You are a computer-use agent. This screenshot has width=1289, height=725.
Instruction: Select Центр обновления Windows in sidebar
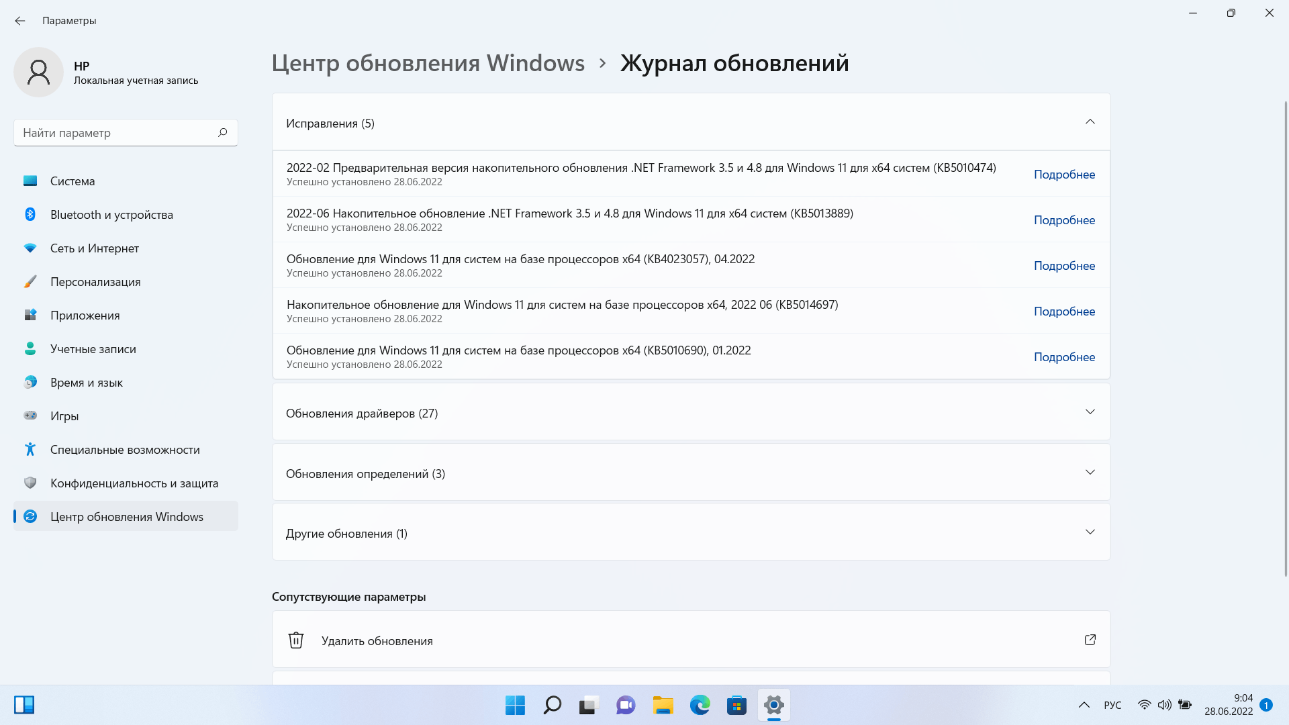(x=126, y=516)
